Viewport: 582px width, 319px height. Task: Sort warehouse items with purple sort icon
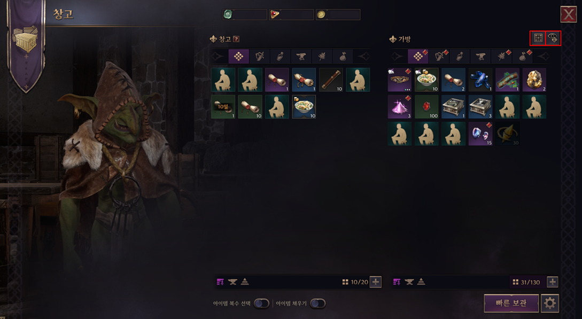220,282
